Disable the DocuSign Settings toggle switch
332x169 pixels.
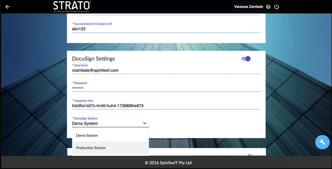[x=246, y=59]
